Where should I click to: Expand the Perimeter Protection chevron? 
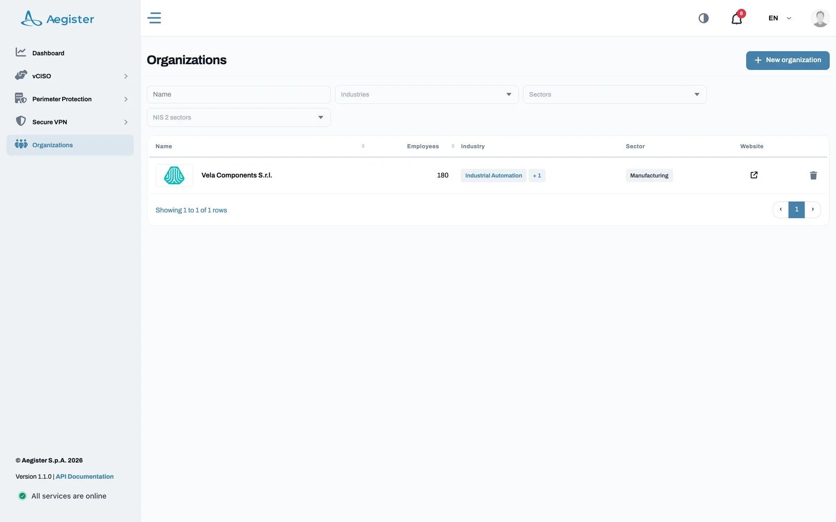pyautogui.click(x=126, y=99)
